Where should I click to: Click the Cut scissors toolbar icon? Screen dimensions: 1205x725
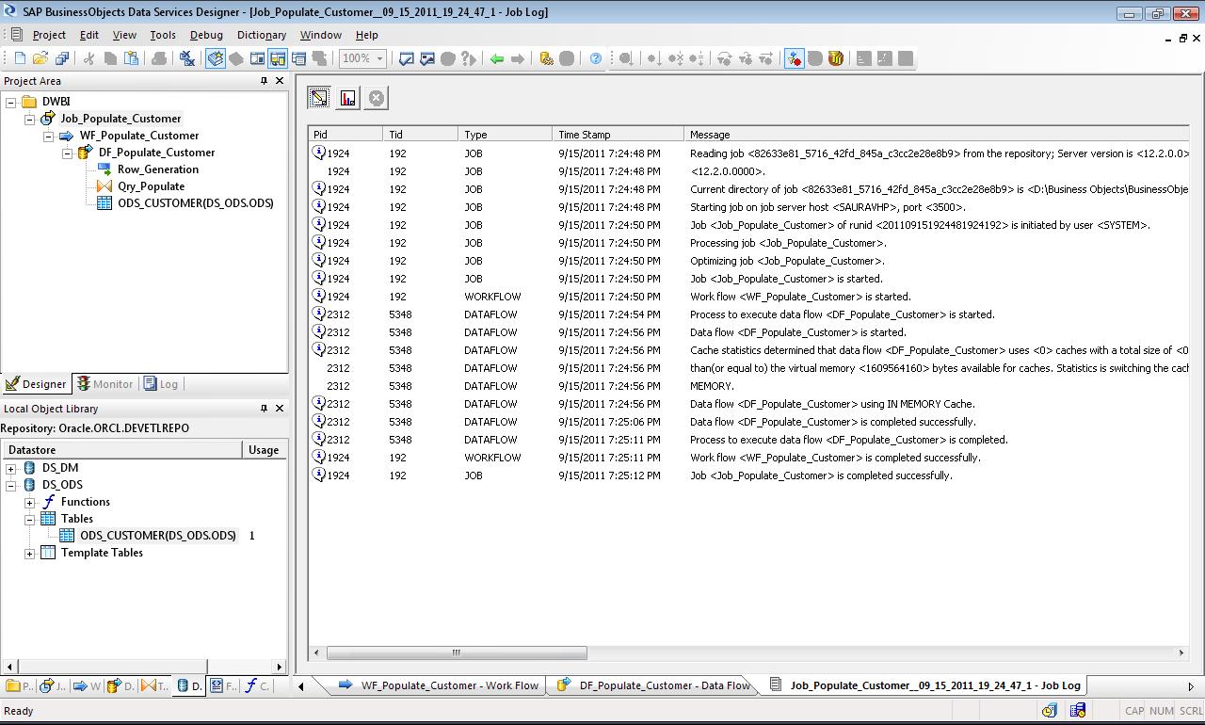pos(89,58)
